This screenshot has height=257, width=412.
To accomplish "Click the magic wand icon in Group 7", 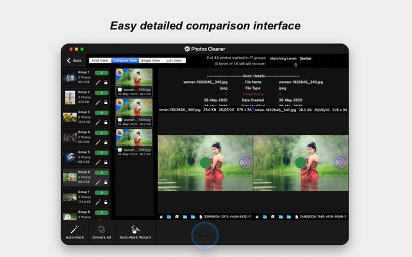I will tap(98, 202).
